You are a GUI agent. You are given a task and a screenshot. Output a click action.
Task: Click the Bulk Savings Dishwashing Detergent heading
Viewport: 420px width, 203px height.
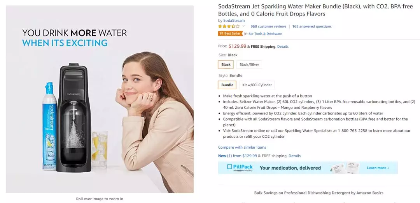pos(319,193)
